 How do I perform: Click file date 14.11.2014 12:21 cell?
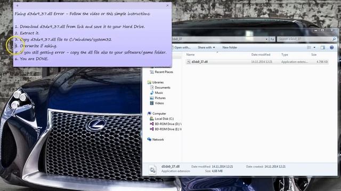pos(262,62)
